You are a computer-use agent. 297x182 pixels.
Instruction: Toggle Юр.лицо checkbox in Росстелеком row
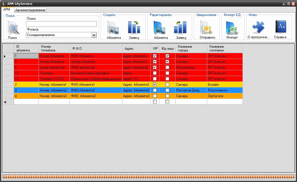[x=167, y=90]
